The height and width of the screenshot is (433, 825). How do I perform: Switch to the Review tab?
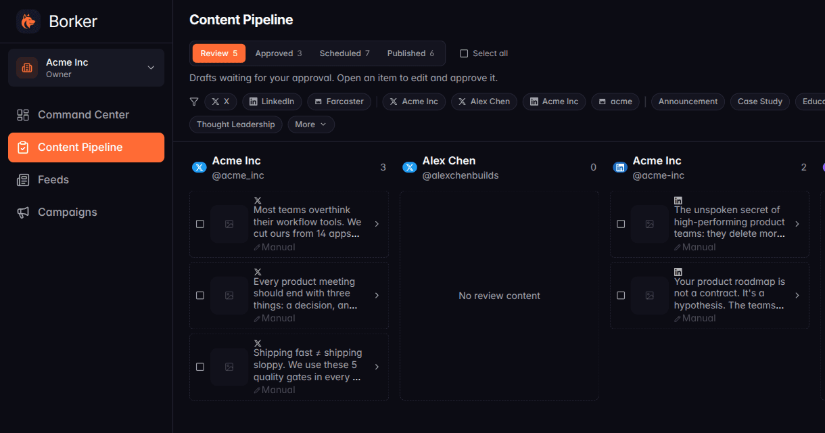219,53
